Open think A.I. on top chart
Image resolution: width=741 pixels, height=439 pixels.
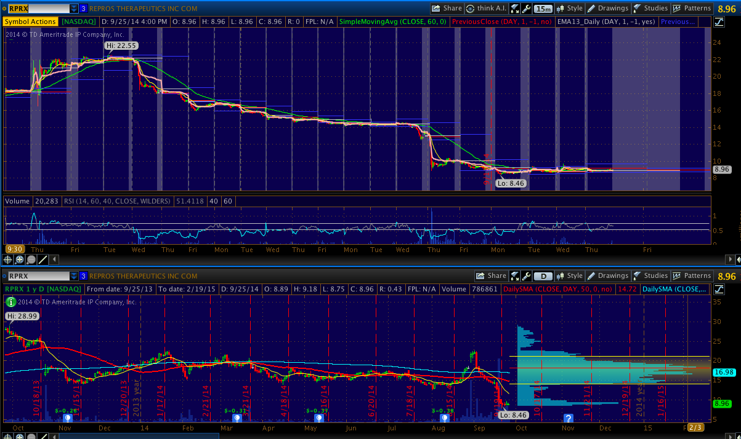(x=487, y=9)
